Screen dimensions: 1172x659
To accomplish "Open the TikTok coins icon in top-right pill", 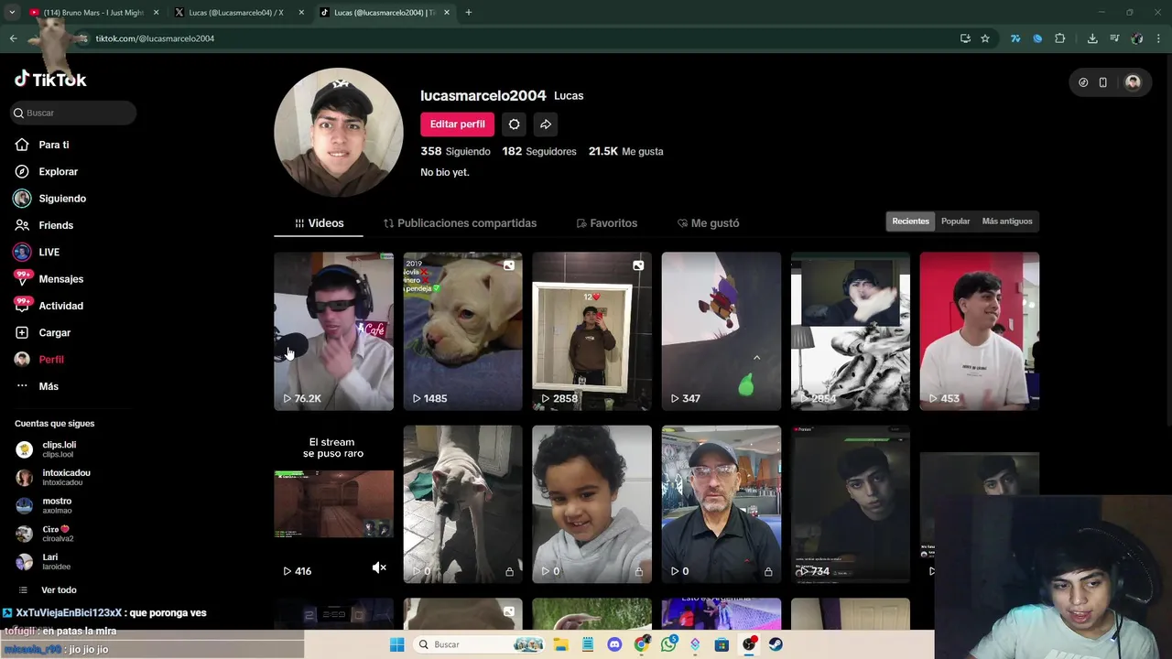I will (x=1083, y=82).
